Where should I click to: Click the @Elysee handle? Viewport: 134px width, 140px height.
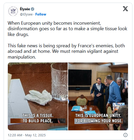tap(26, 14)
